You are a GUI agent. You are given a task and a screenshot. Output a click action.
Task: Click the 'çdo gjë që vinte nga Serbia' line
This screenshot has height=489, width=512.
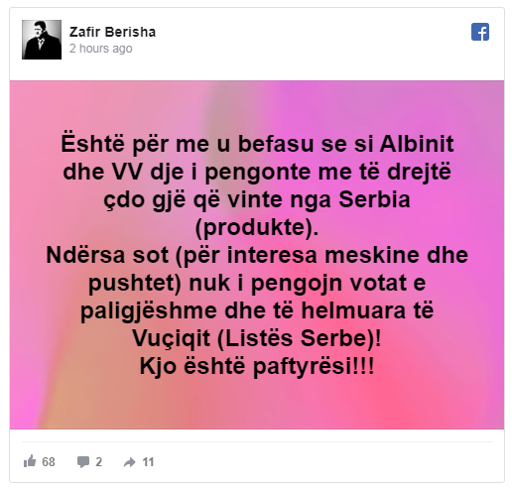click(x=257, y=200)
